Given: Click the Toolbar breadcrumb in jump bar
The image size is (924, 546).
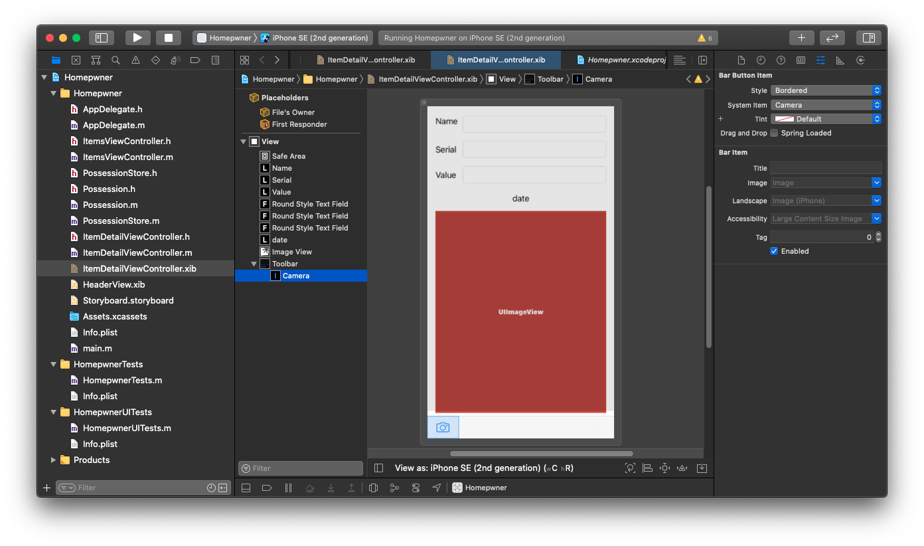Looking at the screenshot, I should coord(544,79).
